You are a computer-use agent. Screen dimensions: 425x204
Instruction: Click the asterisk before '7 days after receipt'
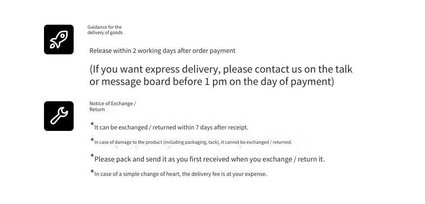92,124
